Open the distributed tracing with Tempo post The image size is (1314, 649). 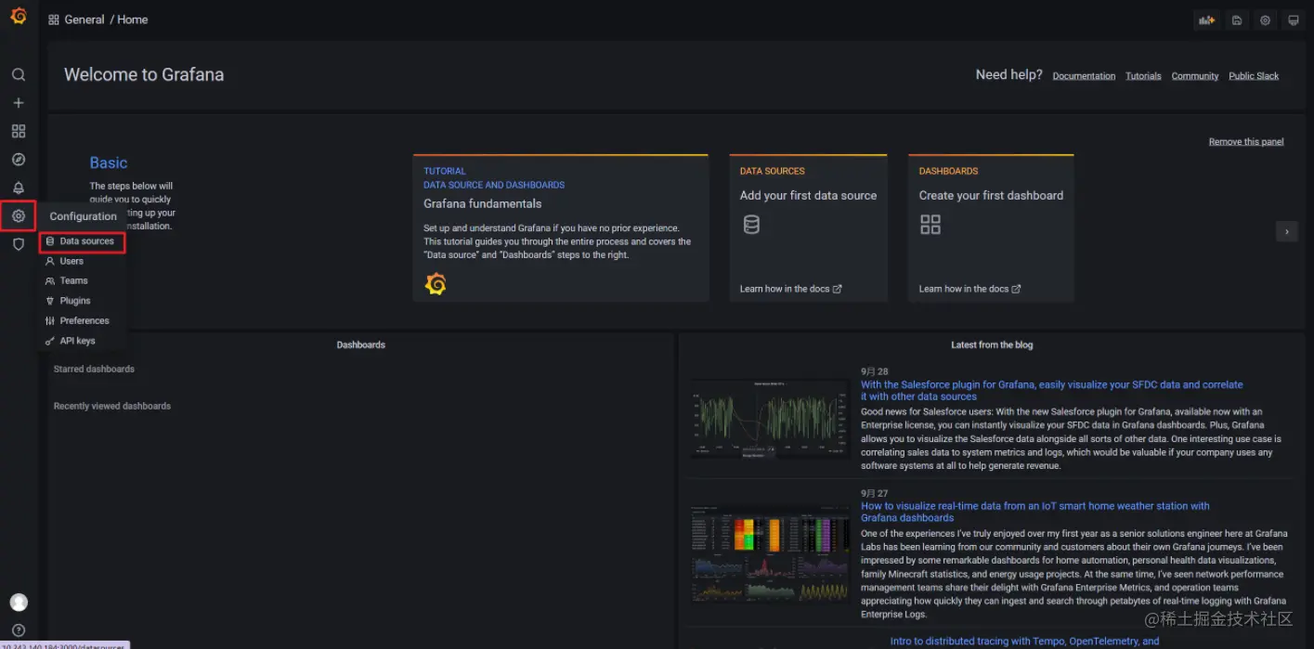point(1024,642)
